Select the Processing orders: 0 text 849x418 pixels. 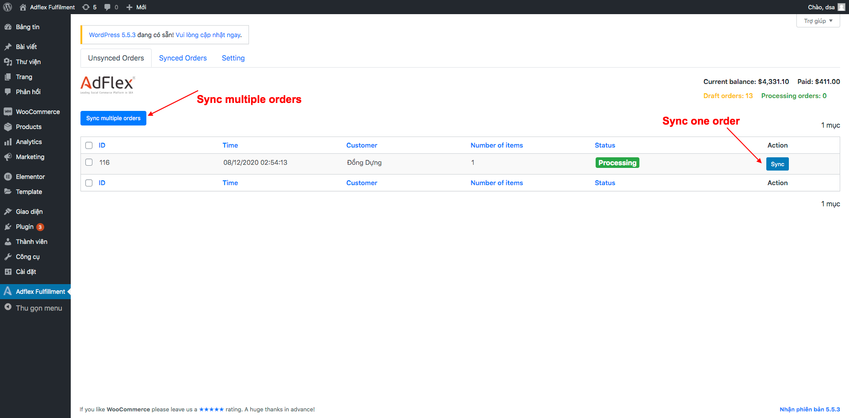coord(794,96)
